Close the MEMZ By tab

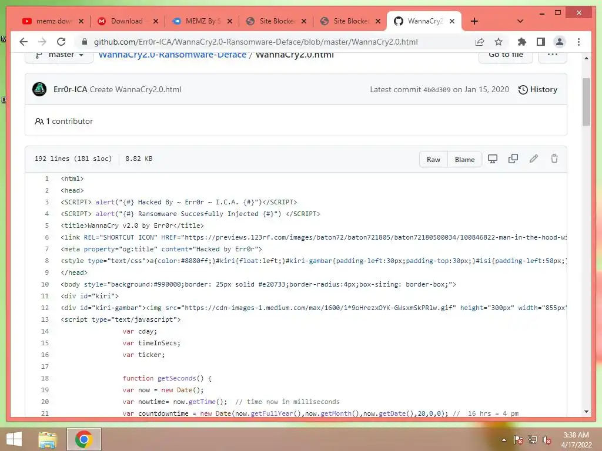230,21
